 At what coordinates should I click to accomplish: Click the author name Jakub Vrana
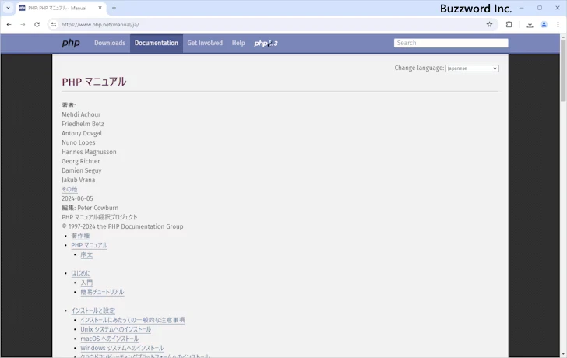pyautogui.click(x=79, y=180)
